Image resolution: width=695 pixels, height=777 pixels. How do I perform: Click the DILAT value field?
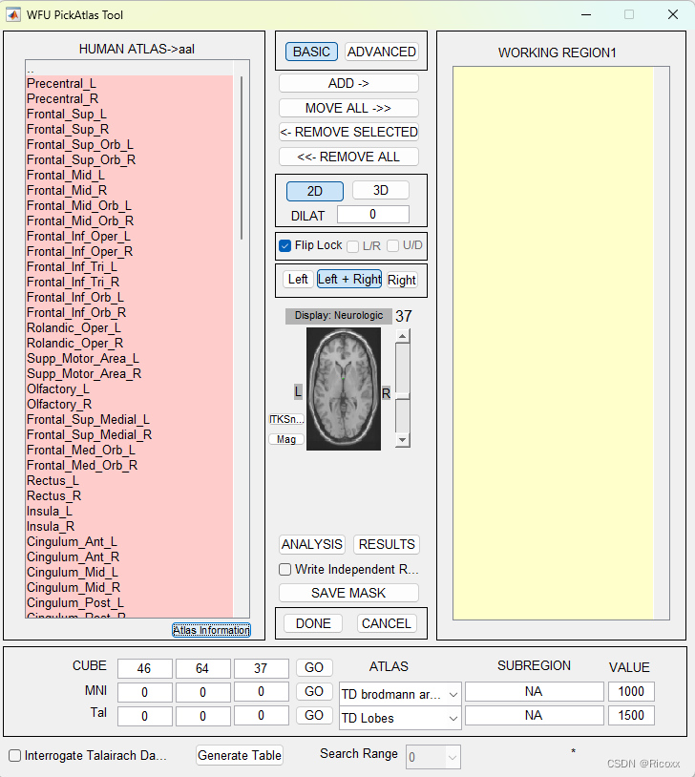[x=372, y=215]
